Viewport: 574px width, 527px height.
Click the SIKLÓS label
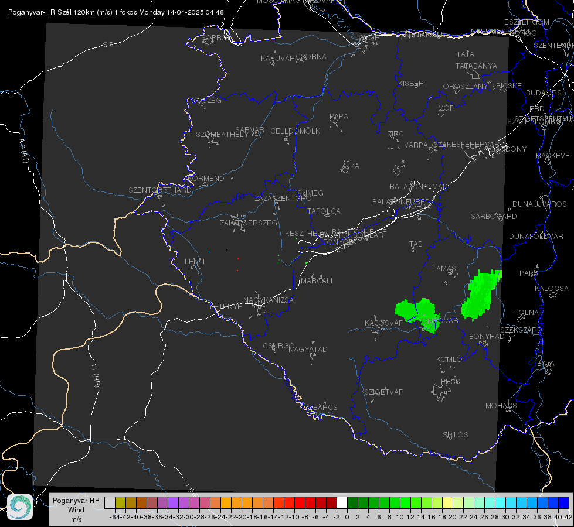point(456,435)
